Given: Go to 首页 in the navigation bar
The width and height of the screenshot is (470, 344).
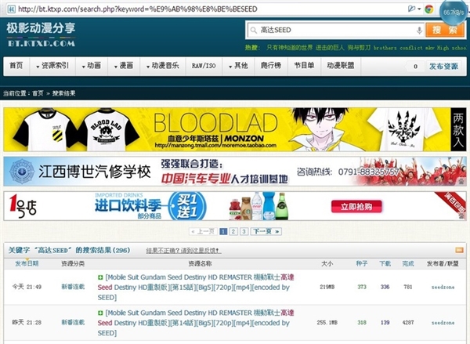Looking at the screenshot, I should pos(16,66).
